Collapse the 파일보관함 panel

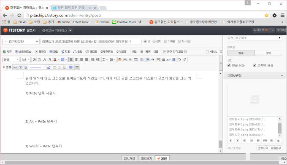(x=282, y=76)
